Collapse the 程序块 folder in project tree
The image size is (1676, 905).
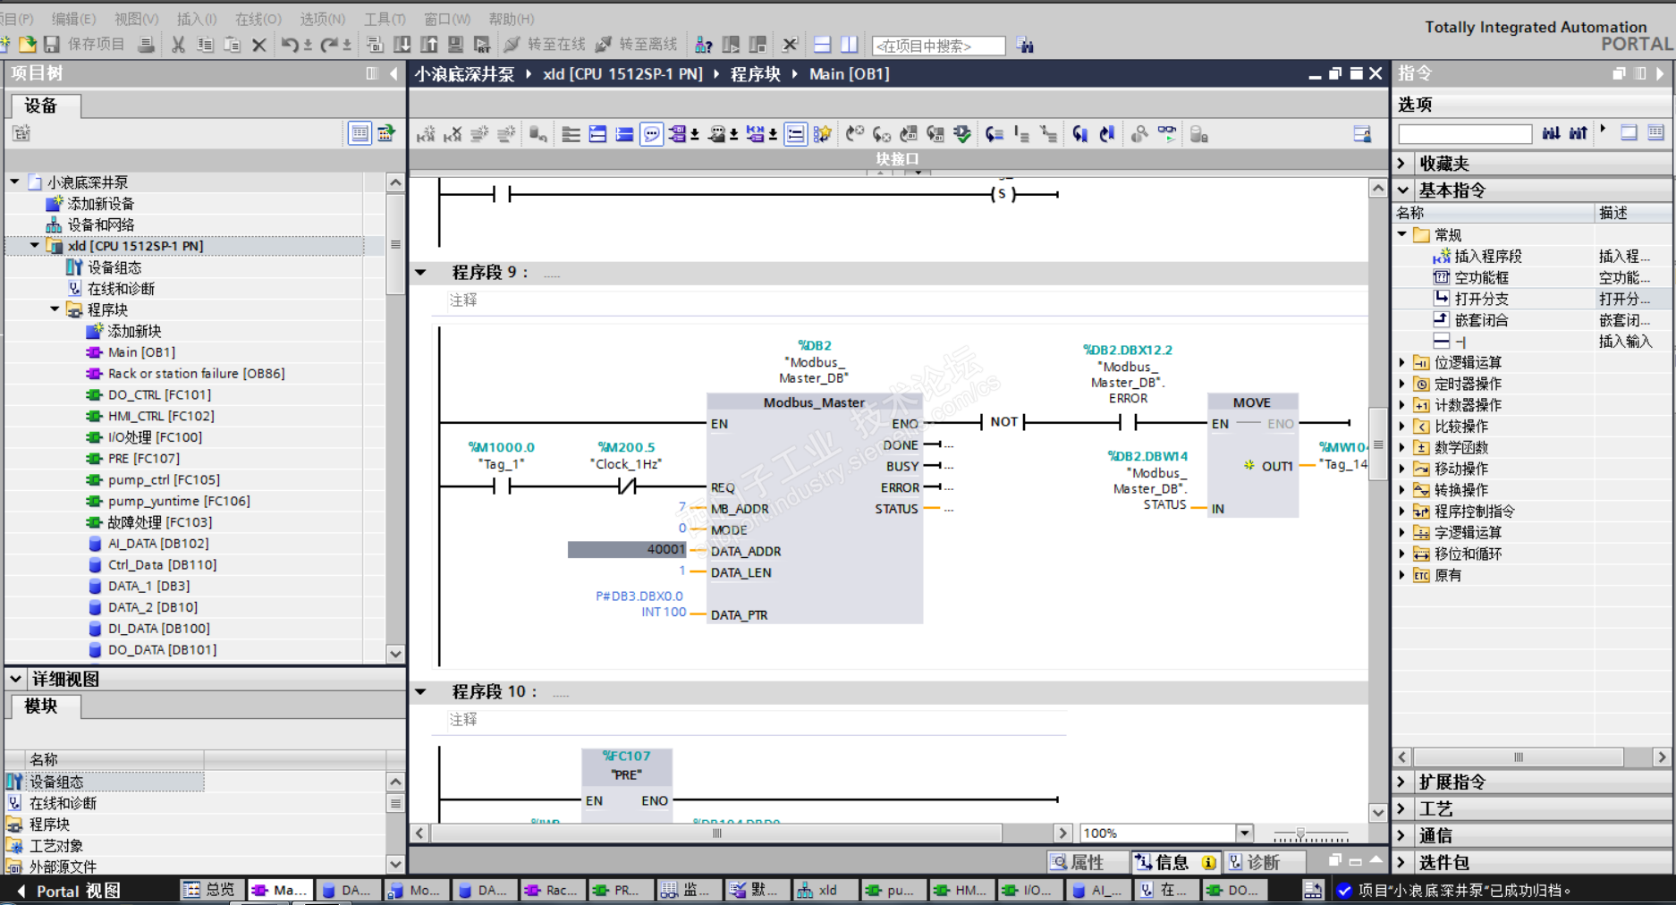(x=55, y=309)
